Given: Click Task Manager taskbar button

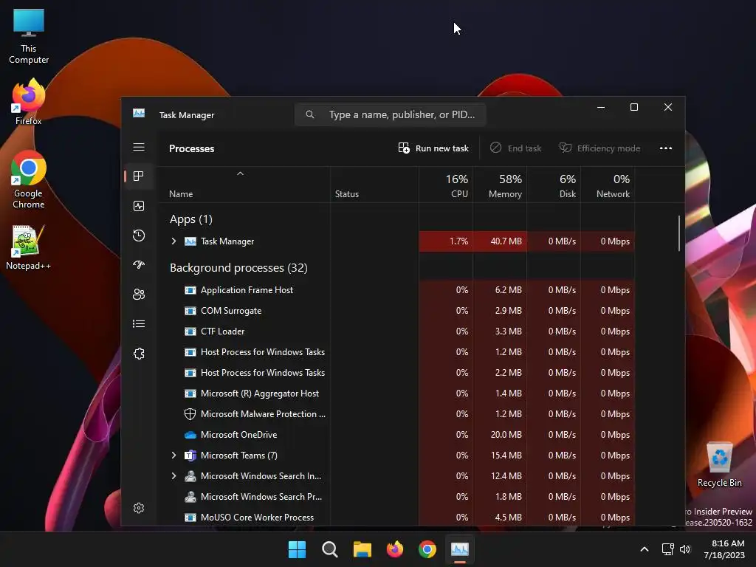Looking at the screenshot, I should coord(459,549).
